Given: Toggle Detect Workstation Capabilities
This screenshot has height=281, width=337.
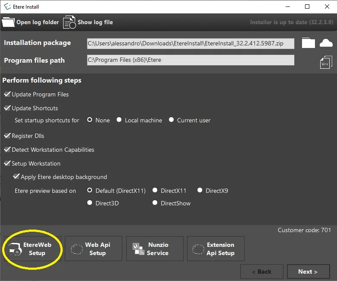Looking at the screenshot, I should click(7, 150).
